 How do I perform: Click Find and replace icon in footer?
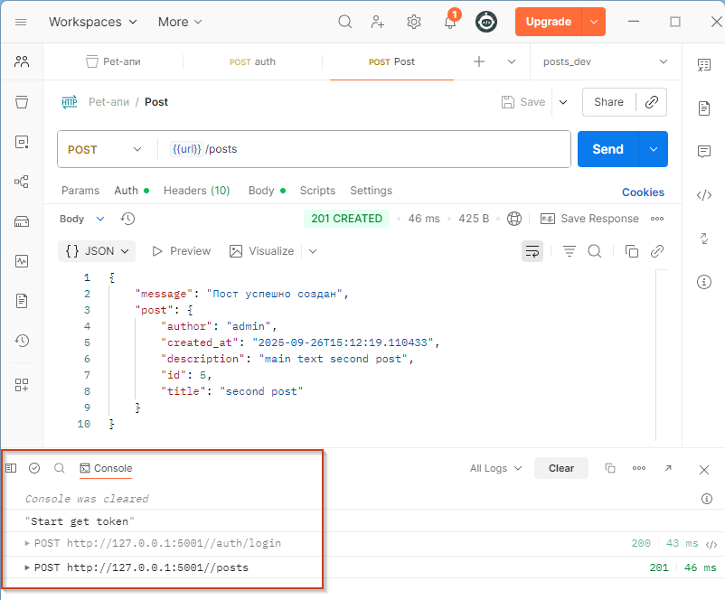(x=60, y=468)
